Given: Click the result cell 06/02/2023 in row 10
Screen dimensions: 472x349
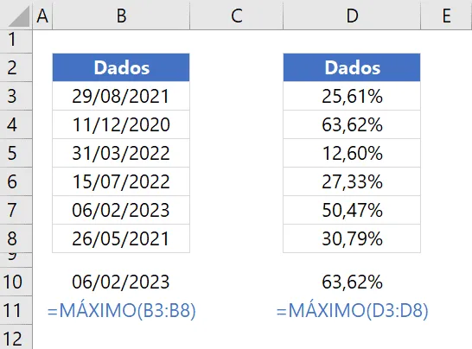Looking at the screenshot, I should (x=121, y=282).
